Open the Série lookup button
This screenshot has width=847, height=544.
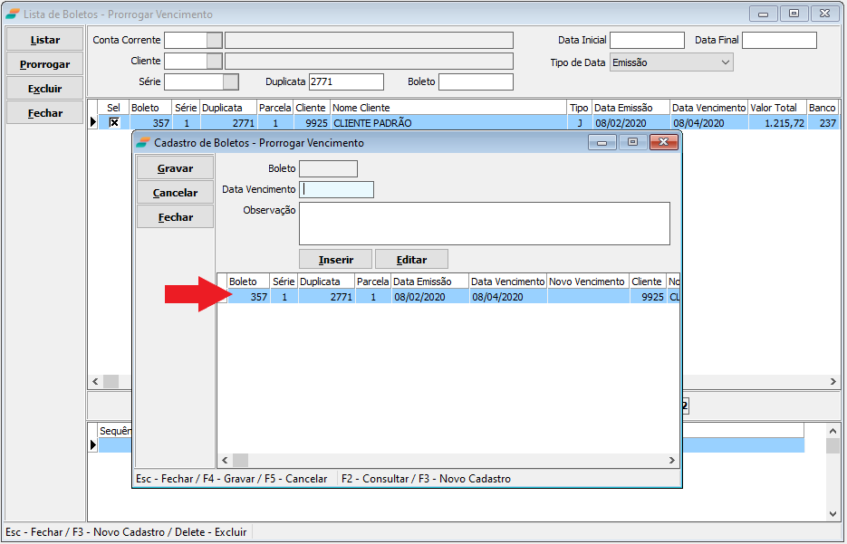click(230, 81)
